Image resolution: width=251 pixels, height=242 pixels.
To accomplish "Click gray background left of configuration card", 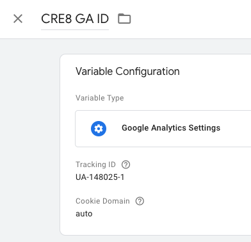I will coord(30,140).
